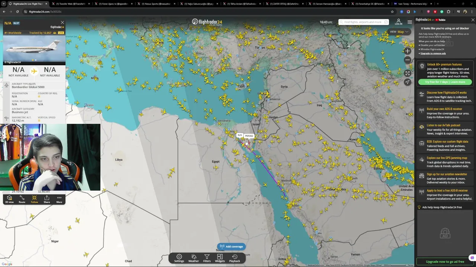Switch to Yağız Sabuncuoğlu browser tab
This screenshot has width=476, height=267.
(x=199, y=4)
